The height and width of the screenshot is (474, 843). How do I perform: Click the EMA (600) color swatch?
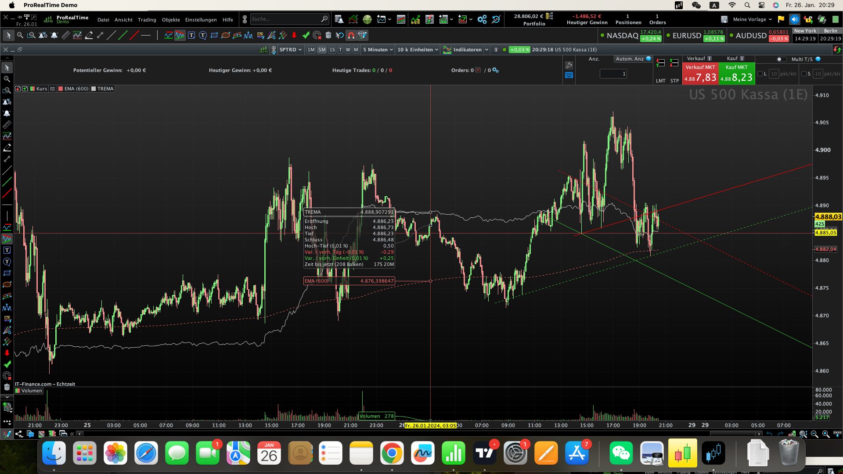(x=61, y=89)
